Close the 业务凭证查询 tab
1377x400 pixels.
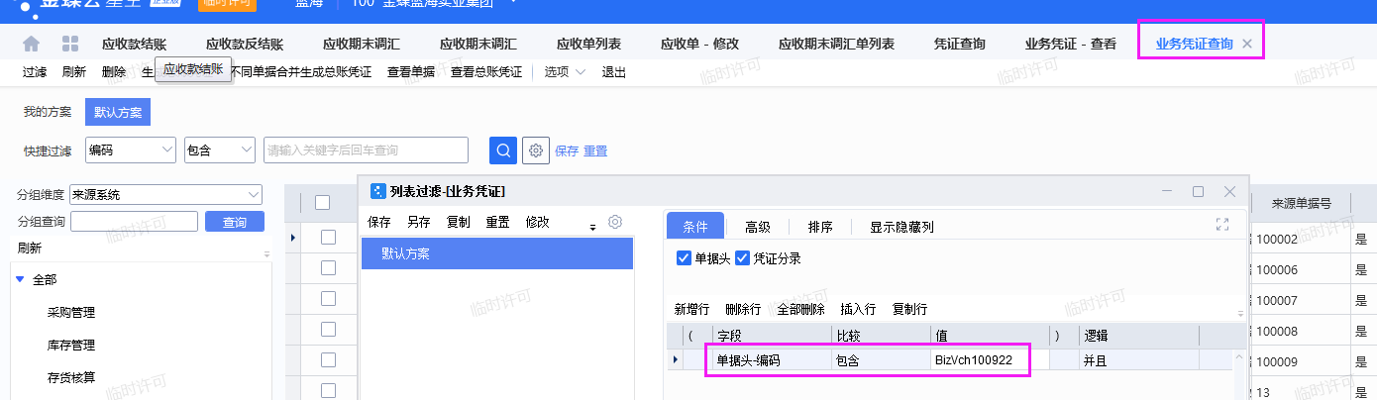pyautogui.click(x=1247, y=44)
